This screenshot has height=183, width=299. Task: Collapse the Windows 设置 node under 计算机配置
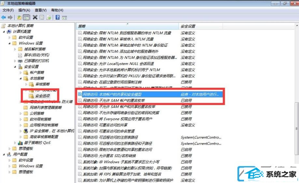pyautogui.click(x=9, y=43)
